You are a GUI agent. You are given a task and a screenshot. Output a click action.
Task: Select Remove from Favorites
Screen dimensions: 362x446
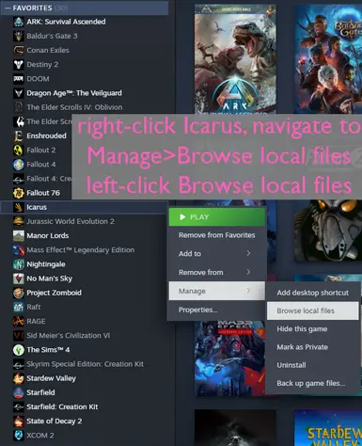[216, 235]
